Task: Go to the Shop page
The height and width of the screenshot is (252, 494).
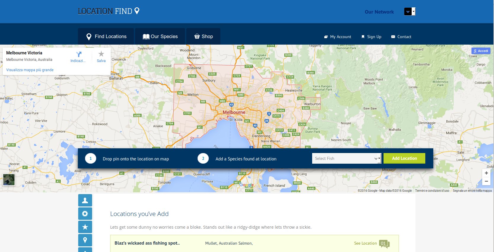Action: [x=203, y=37]
